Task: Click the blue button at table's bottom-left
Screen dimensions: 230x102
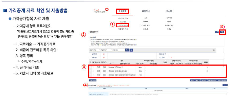Action: [92, 80]
